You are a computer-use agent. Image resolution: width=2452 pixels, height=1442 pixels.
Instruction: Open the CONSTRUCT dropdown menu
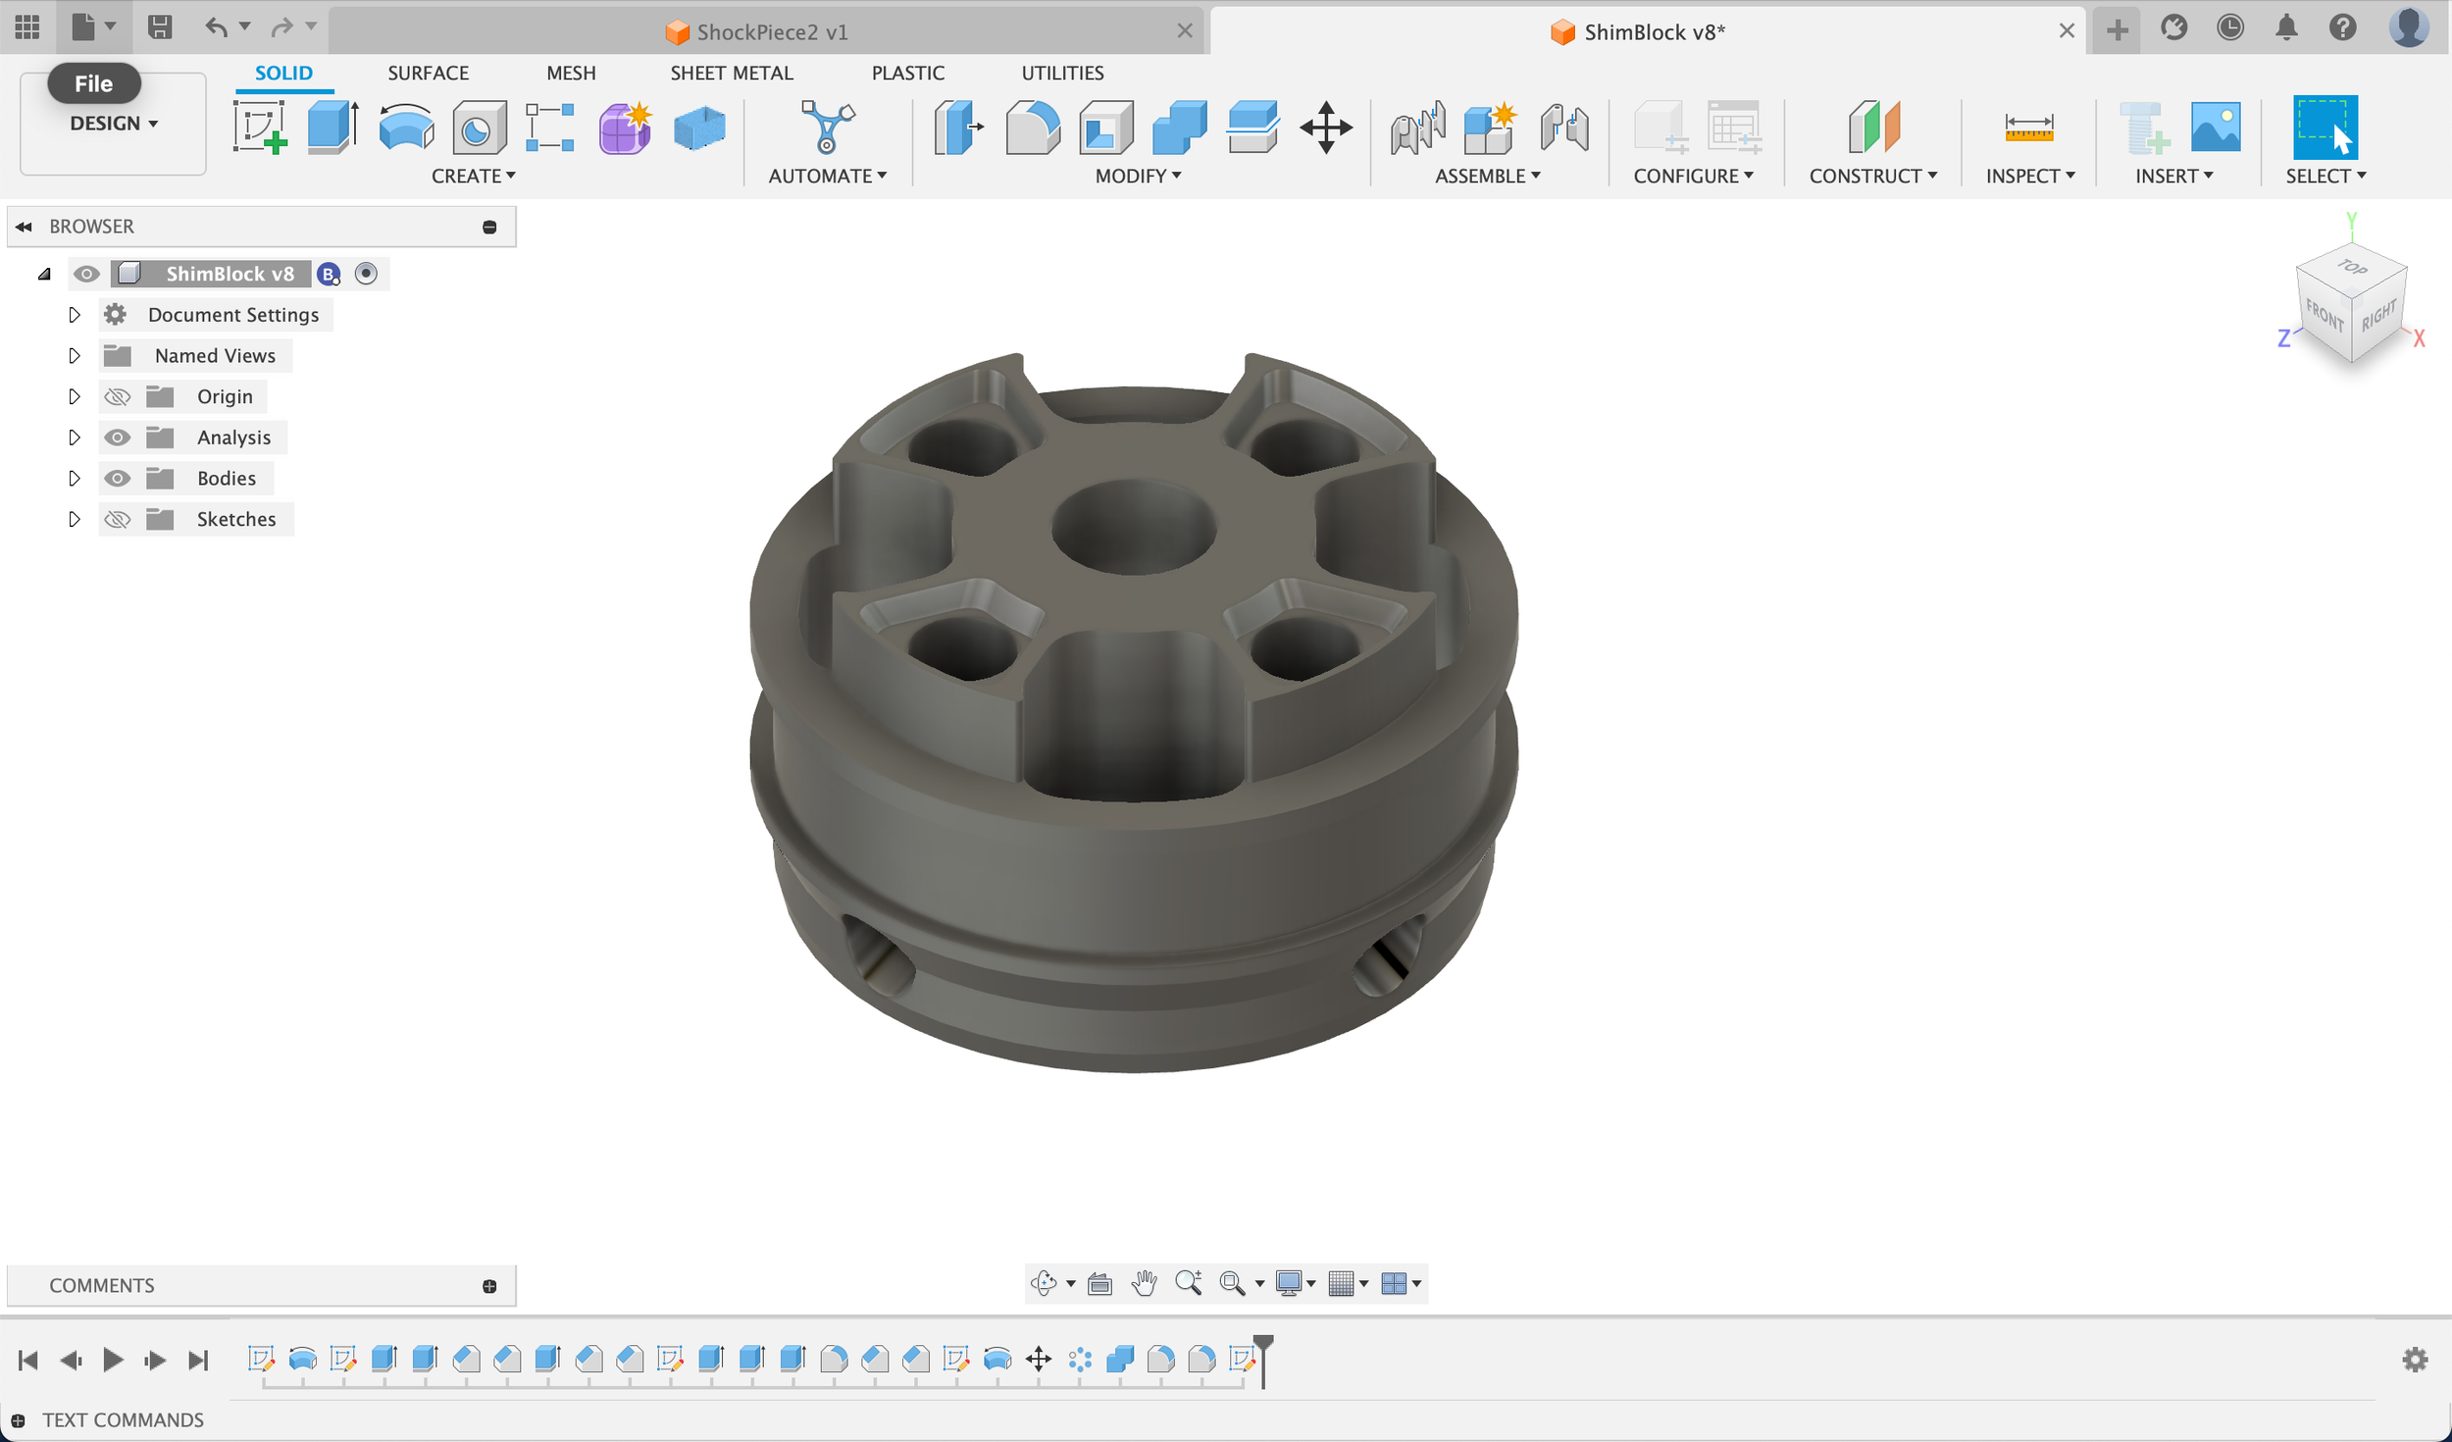(1872, 177)
